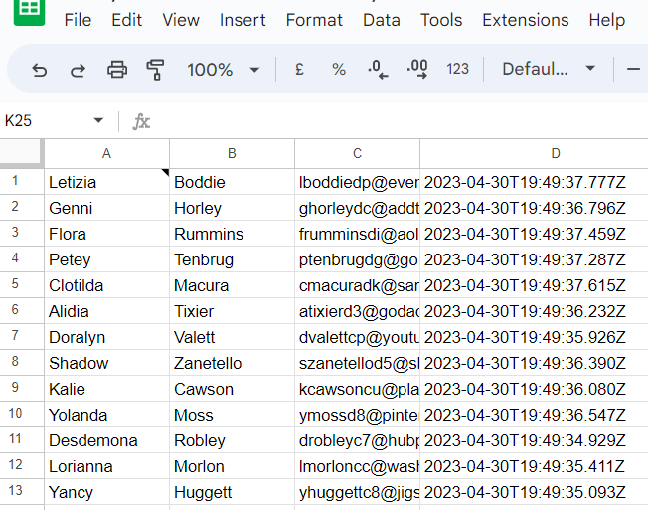Image resolution: width=648 pixels, height=510 pixels.
Task: Select email cell starting ymossd8@
Action: click(x=357, y=415)
